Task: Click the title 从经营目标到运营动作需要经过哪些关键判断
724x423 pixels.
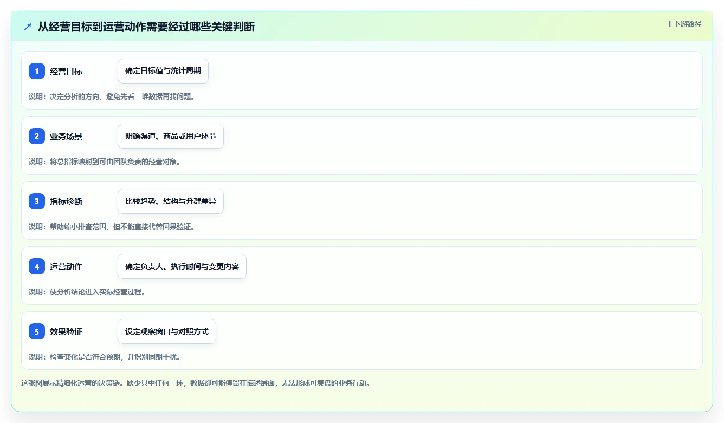Action: click(x=146, y=27)
